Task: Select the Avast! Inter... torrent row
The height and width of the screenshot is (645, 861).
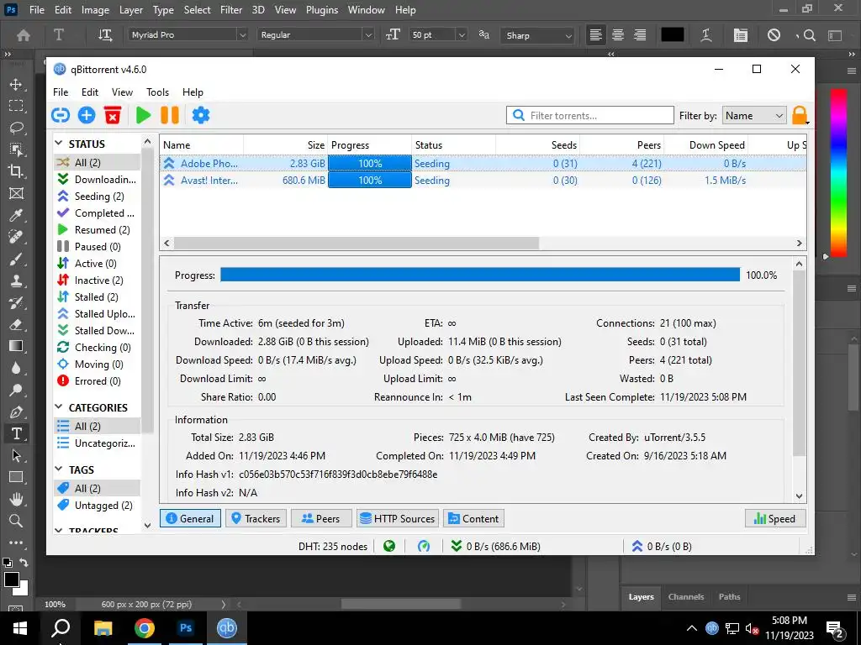Action: click(483, 181)
